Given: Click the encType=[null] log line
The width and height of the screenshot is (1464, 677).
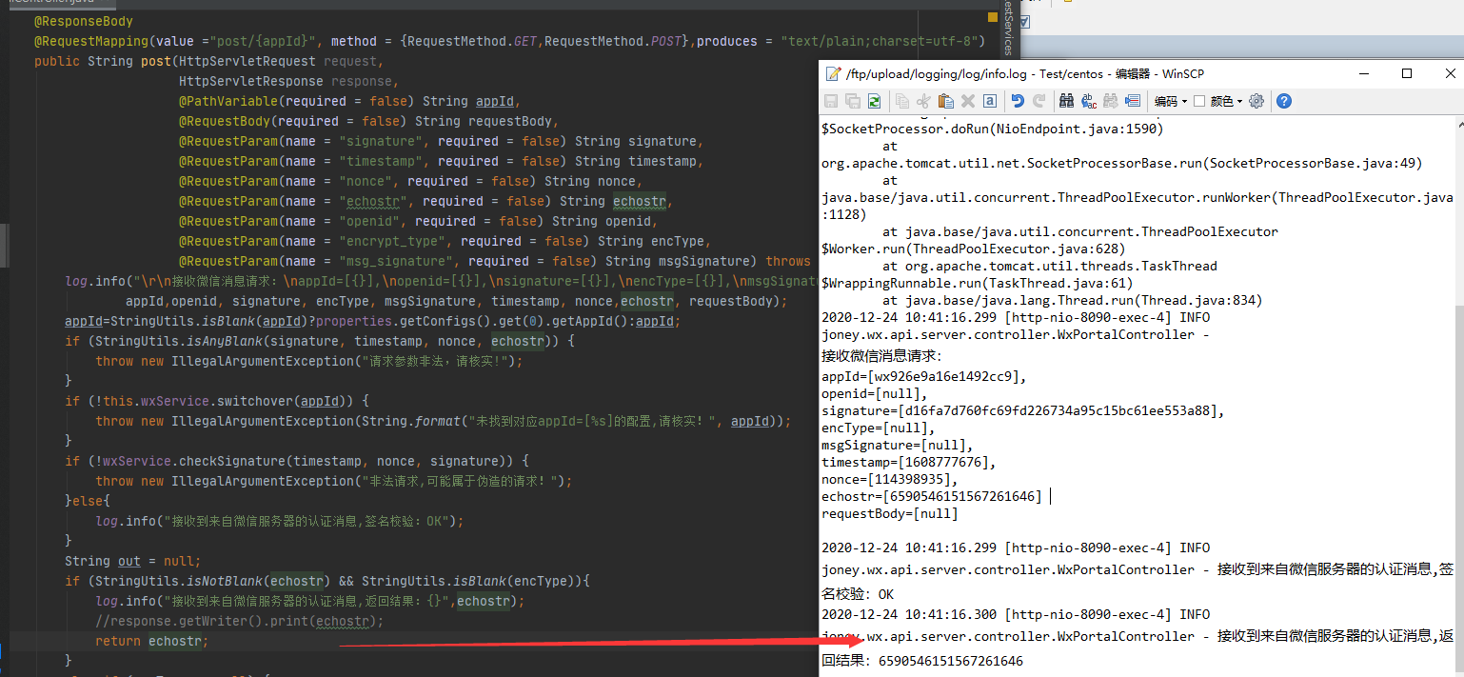Looking at the screenshot, I should pos(879,428).
